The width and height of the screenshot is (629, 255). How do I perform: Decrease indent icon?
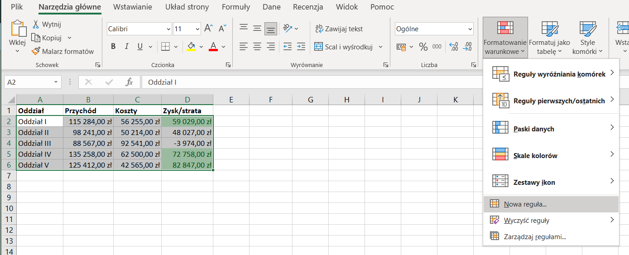click(x=288, y=46)
